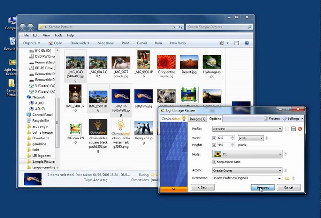The width and height of the screenshot is (321, 218).
Task: Click help icon next to Mode dropdown
Action: (x=285, y=154)
